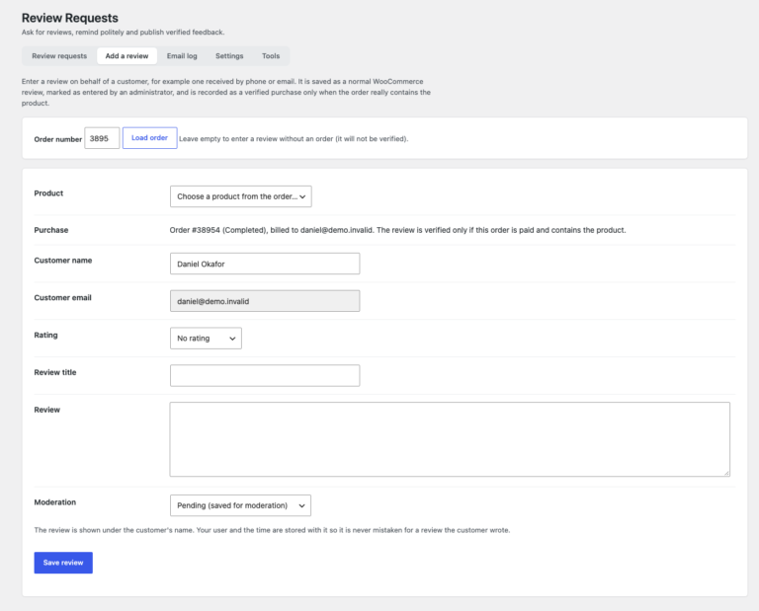The image size is (759, 611).
Task: Click the Review title input
Action: [x=265, y=376]
